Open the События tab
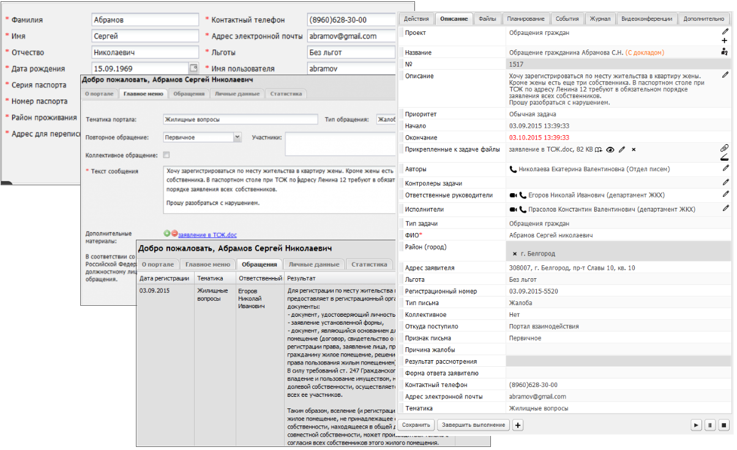 point(567,19)
